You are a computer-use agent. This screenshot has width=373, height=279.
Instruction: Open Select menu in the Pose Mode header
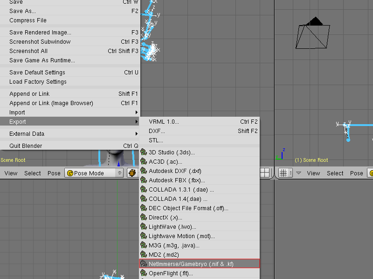coord(33,173)
